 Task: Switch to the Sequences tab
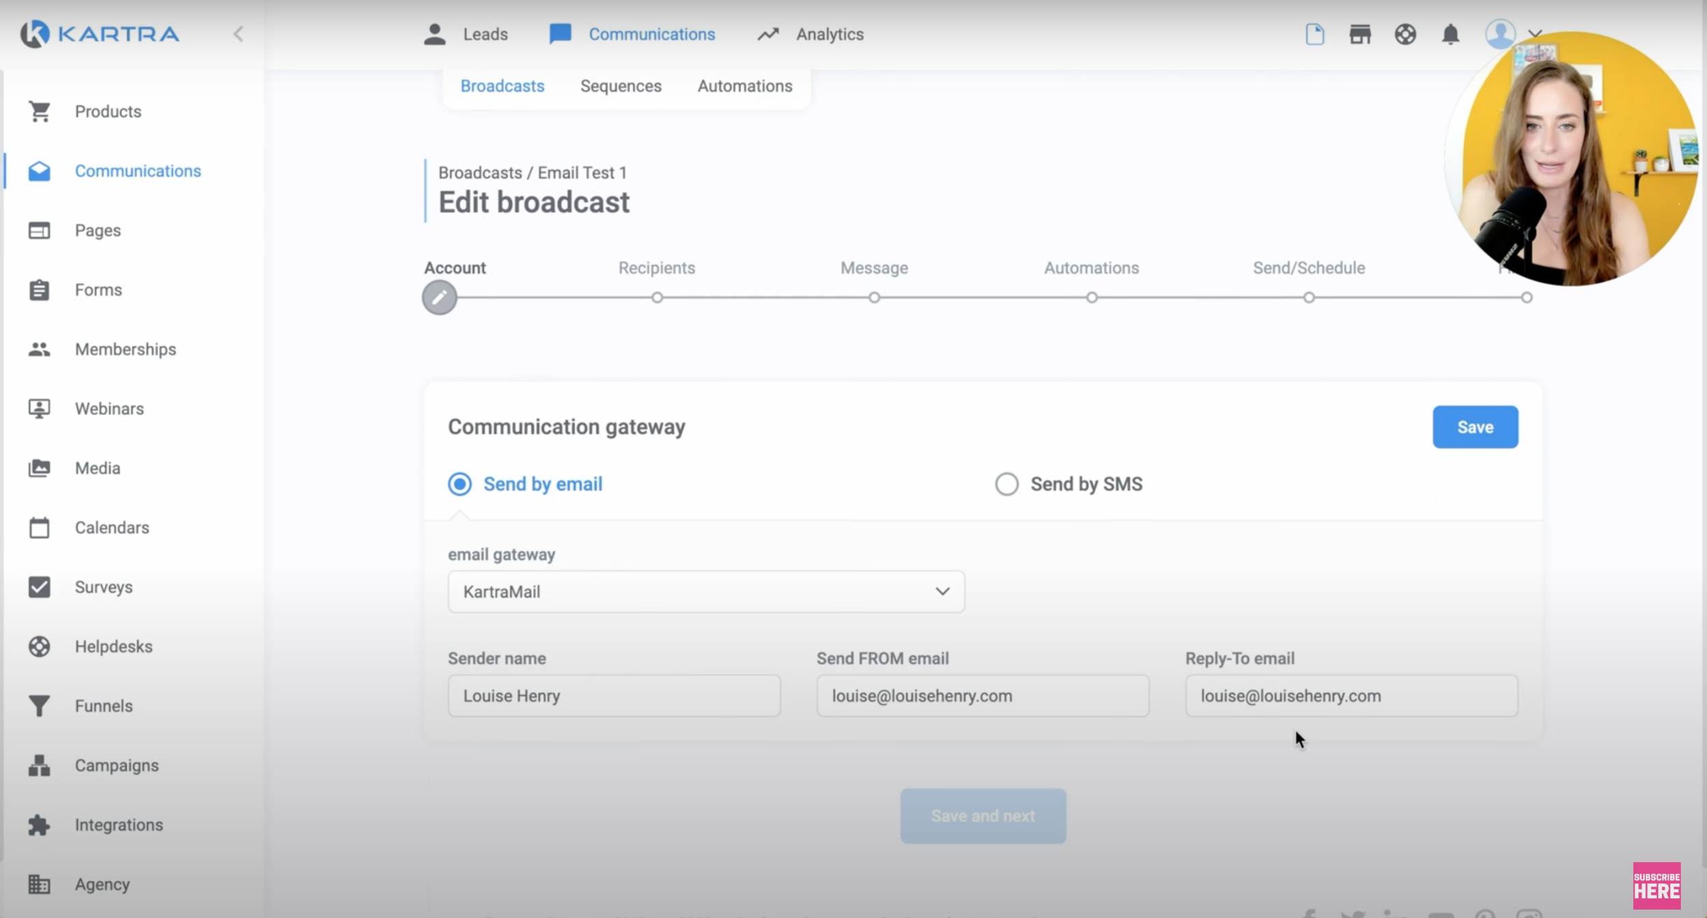[621, 86]
